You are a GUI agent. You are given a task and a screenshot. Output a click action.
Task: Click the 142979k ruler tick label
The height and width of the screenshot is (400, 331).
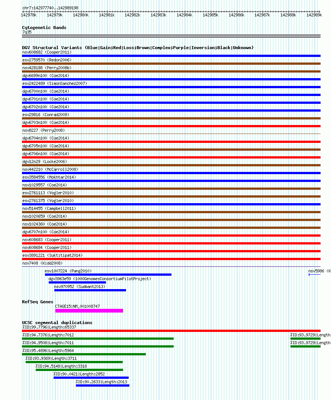coord(55,15)
